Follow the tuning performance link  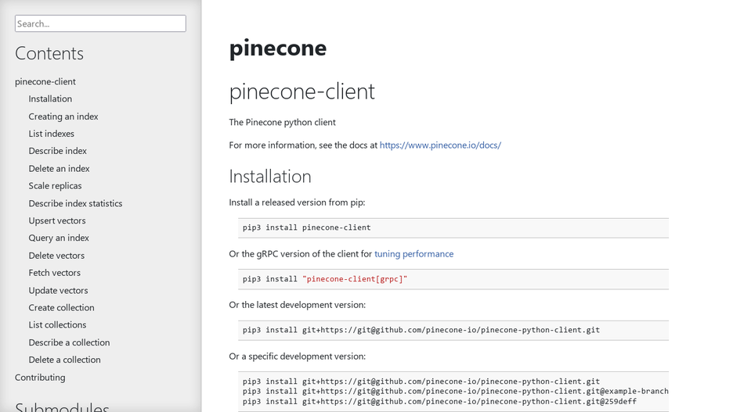[x=413, y=254]
